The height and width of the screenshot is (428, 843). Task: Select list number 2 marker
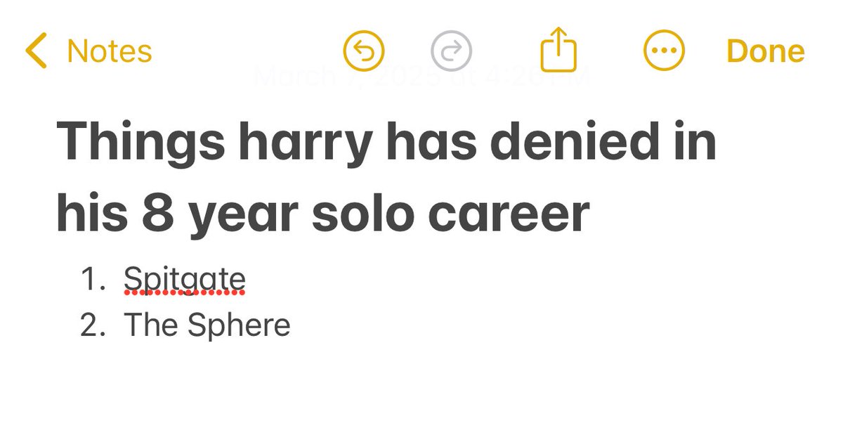pyautogui.click(x=93, y=325)
